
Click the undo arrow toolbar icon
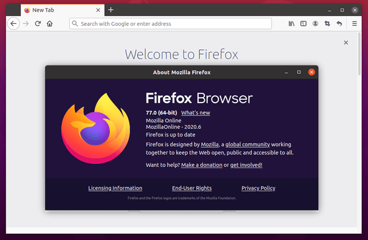click(x=339, y=23)
